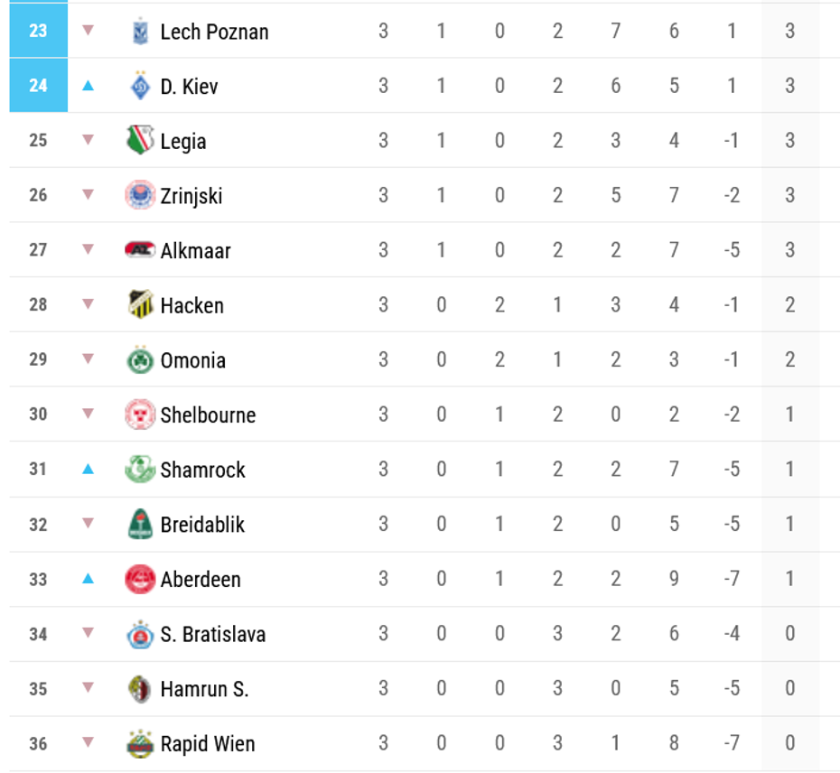Screen dimensions: 840x773
Task: Click position number 36 in the table
Action: point(38,743)
